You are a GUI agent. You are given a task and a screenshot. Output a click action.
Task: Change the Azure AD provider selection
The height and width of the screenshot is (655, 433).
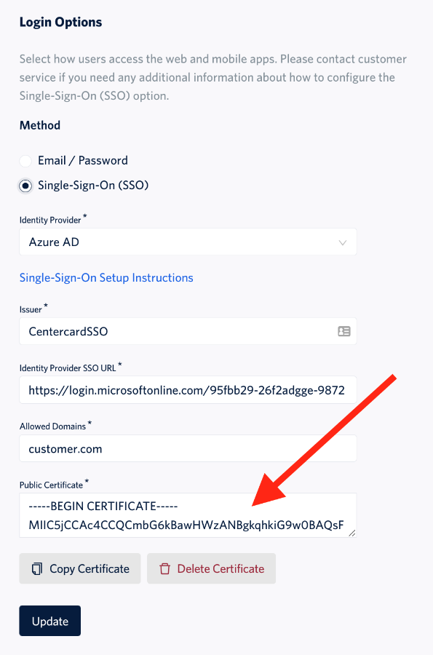[187, 242]
